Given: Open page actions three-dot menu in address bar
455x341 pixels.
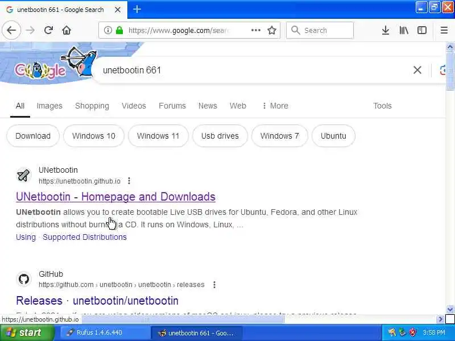Looking at the screenshot, I should click(x=255, y=30).
